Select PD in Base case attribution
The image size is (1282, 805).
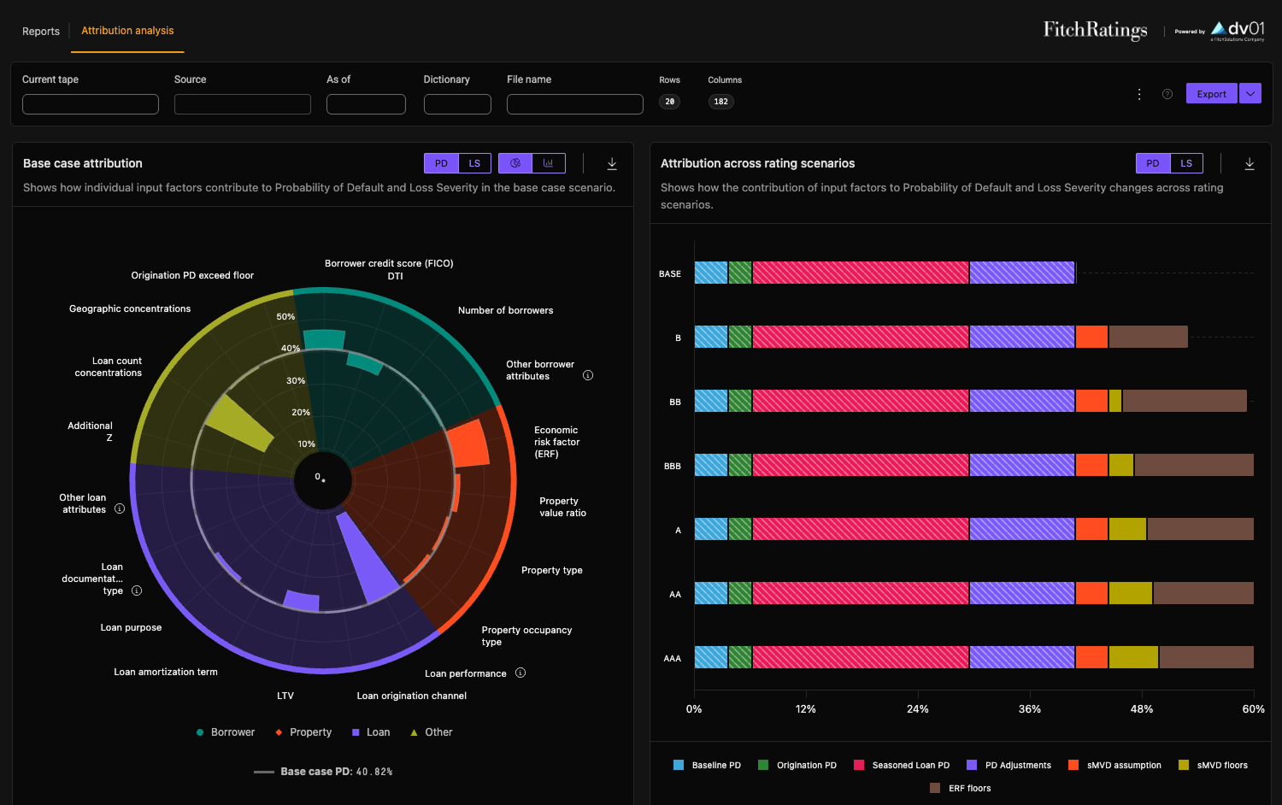[441, 163]
